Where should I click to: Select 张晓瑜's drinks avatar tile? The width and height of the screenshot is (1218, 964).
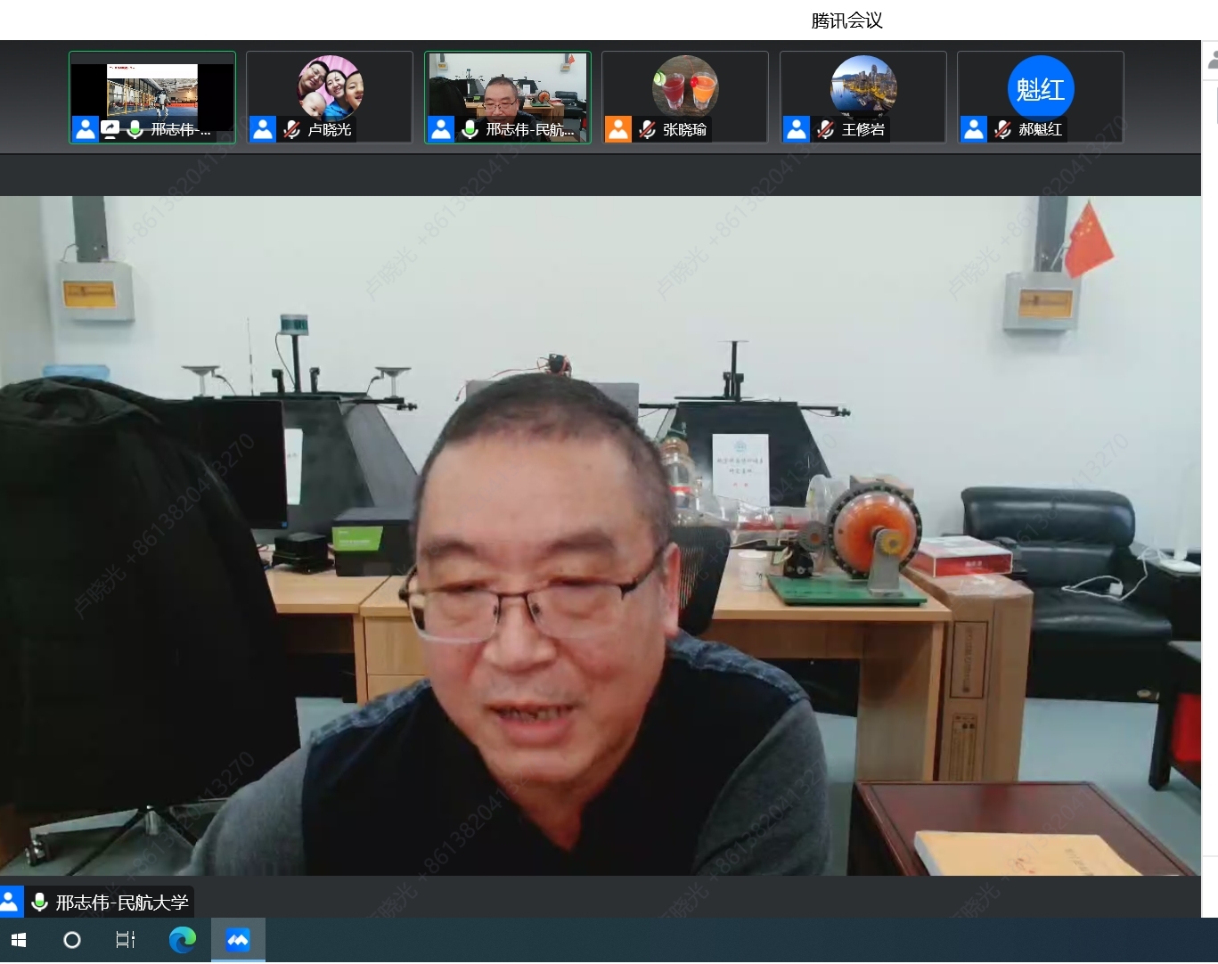coord(684,87)
